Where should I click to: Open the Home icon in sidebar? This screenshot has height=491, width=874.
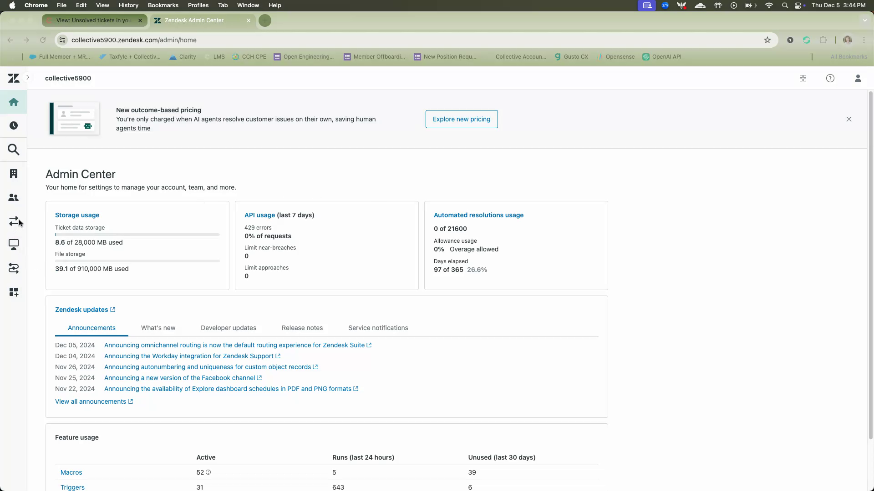click(x=14, y=102)
